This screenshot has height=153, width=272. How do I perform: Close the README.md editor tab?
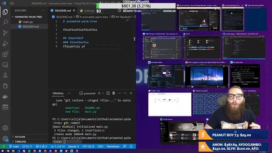click(74, 11)
